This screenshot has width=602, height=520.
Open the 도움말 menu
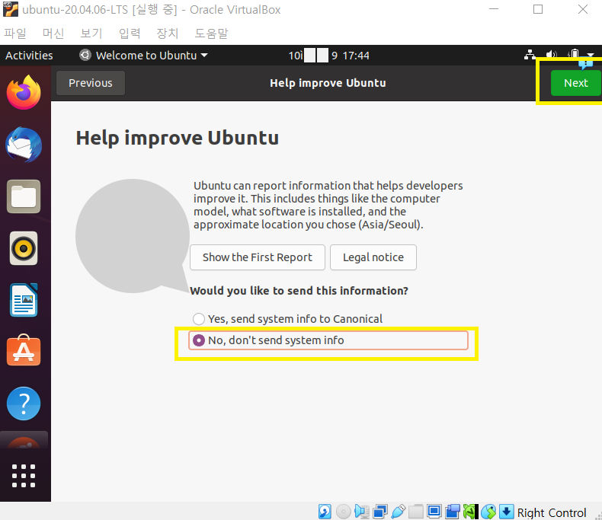point(211,33)
